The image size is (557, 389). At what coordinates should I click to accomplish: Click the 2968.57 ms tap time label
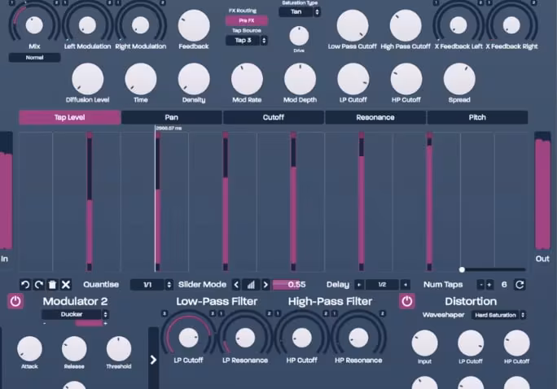click(169, 128)
